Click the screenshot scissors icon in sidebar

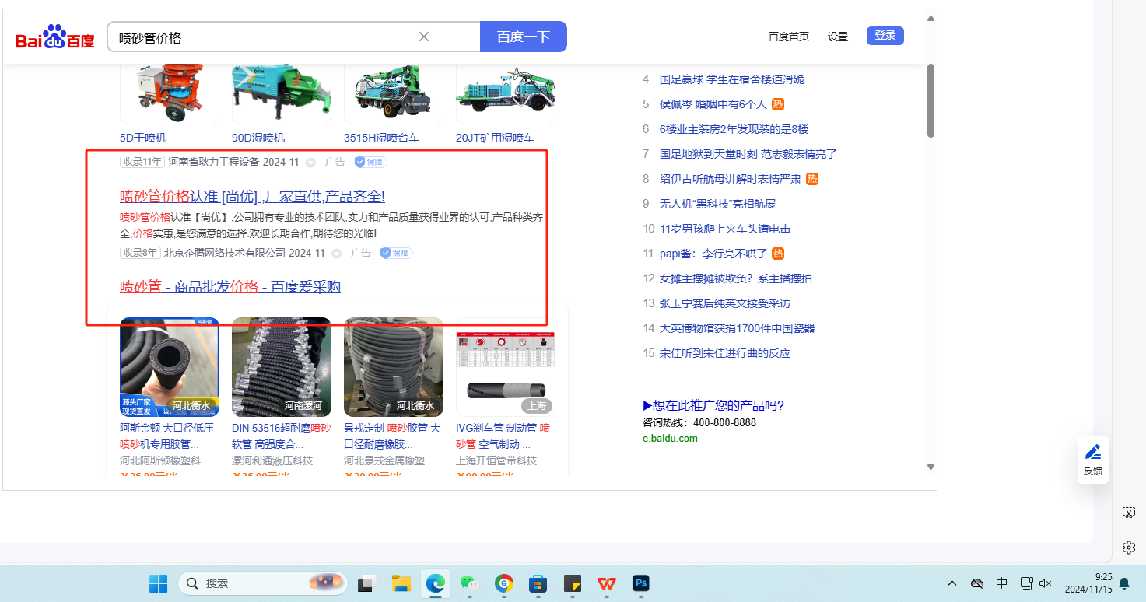pyautogui.click(x=1129, y=513)
